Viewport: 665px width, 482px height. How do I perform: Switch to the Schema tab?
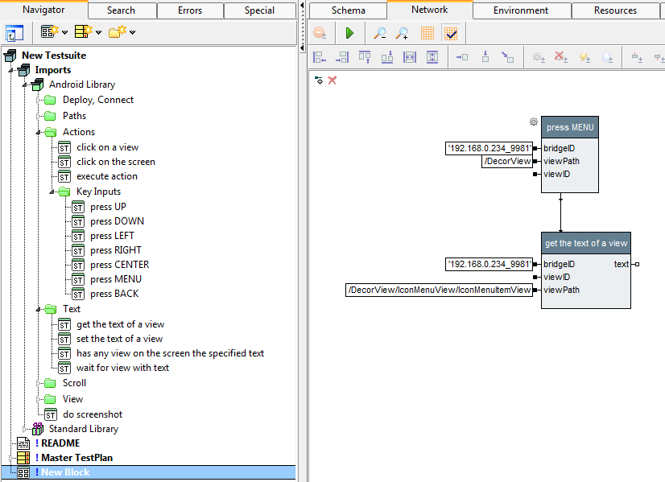[x=347, y=10]
